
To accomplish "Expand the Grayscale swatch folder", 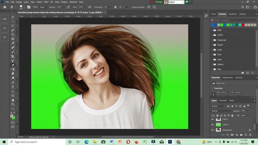I will pos(212,40).
